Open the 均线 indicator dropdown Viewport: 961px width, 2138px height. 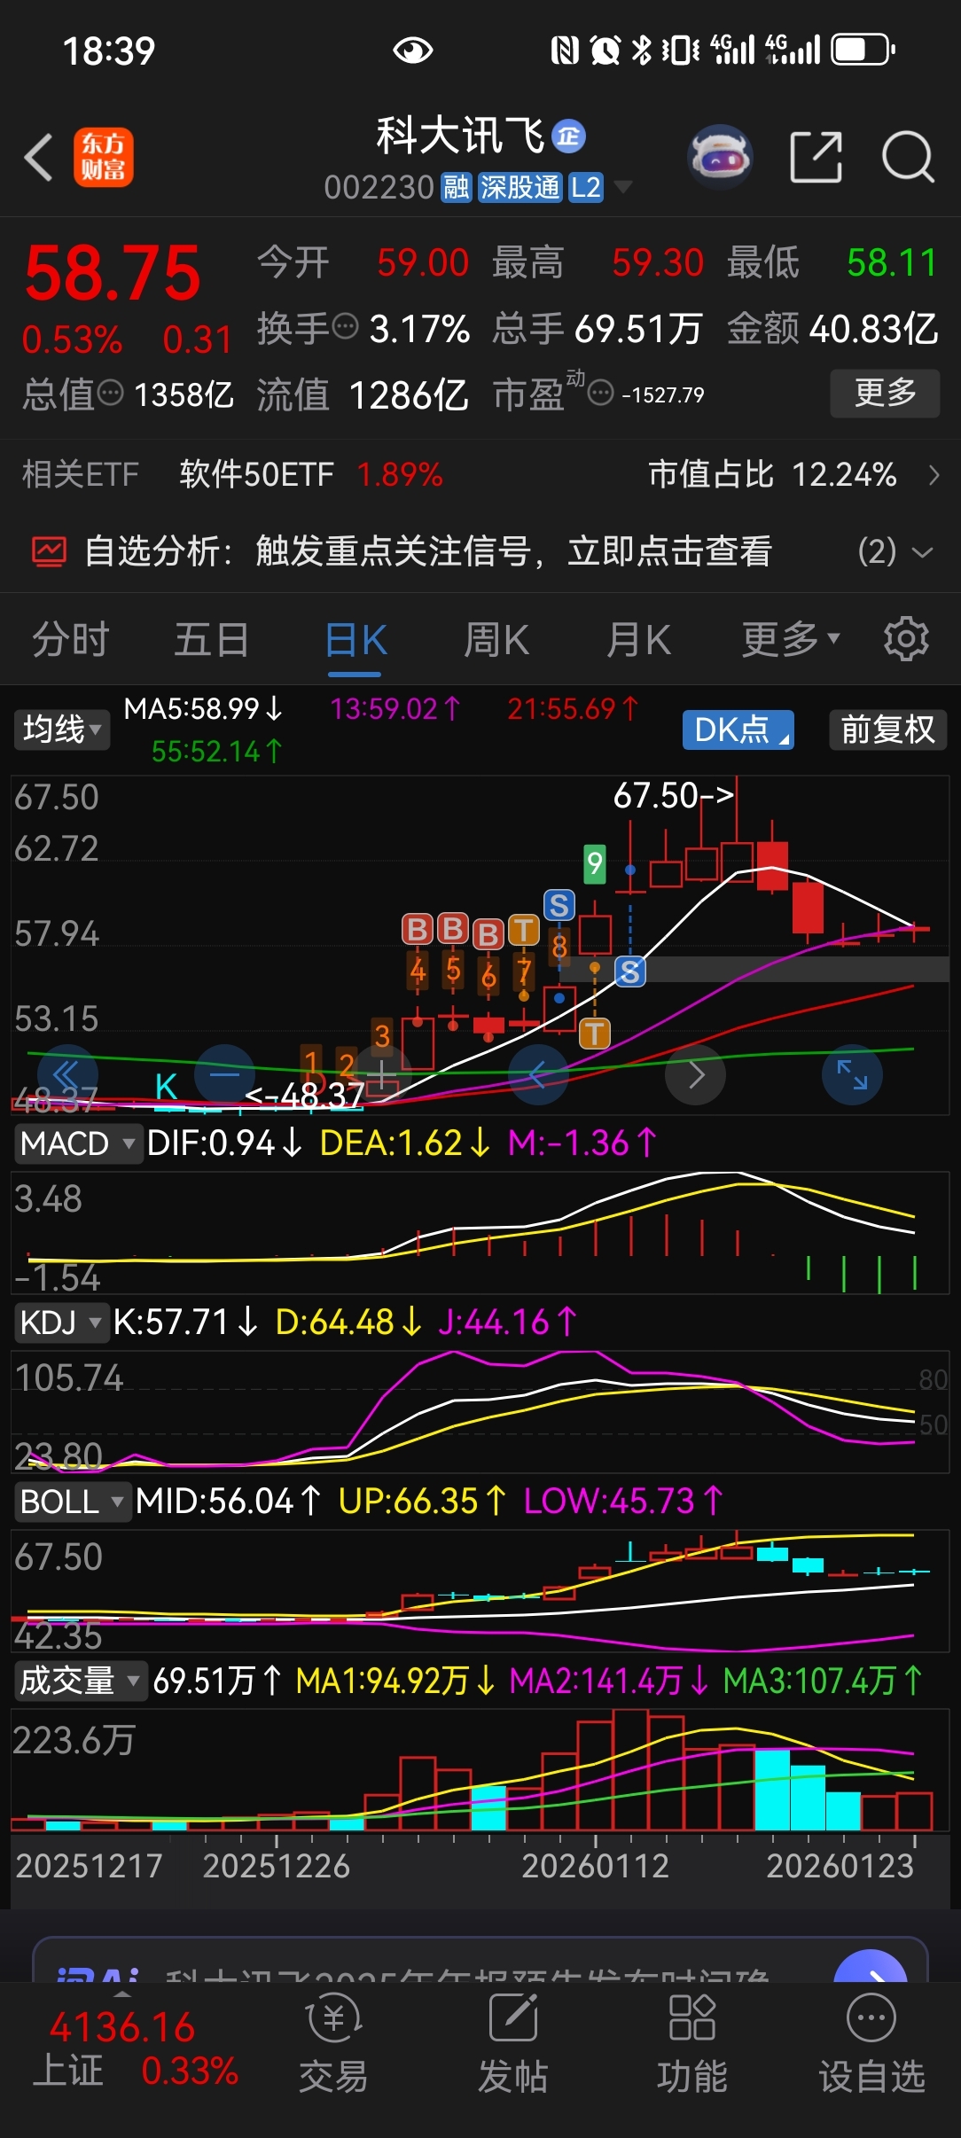61,730
